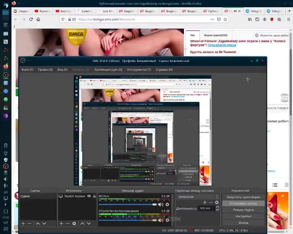
Task: Move selected source down with arrow
Action: [89, 223]
